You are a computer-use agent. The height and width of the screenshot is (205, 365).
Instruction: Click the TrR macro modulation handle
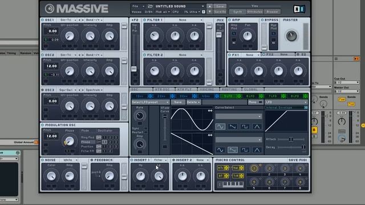click(x=241, y=176)
